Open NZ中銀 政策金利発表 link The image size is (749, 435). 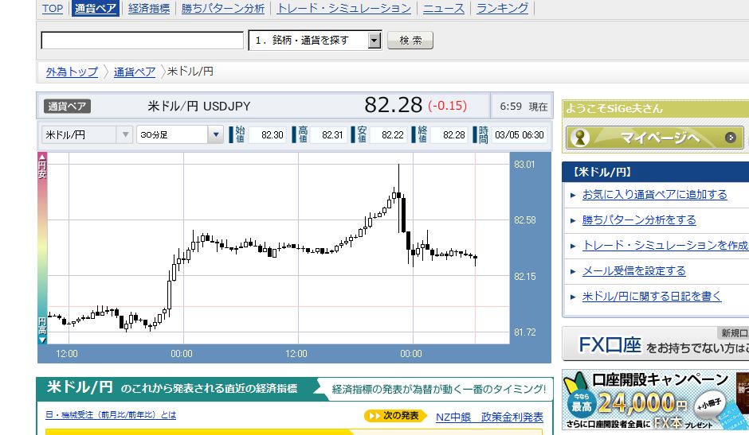[489, 417]
